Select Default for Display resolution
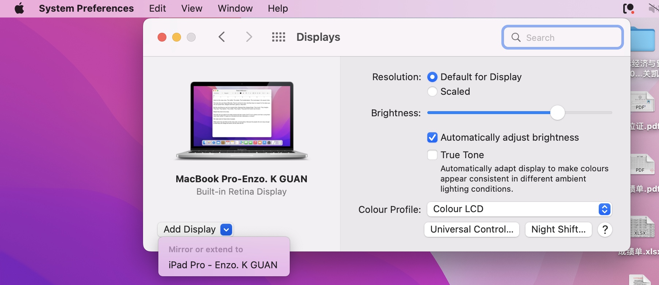659x285 pixels. pos(432,77)
